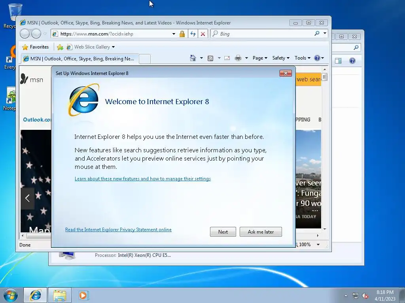Click the Home icon in command bar

[193, 58]
